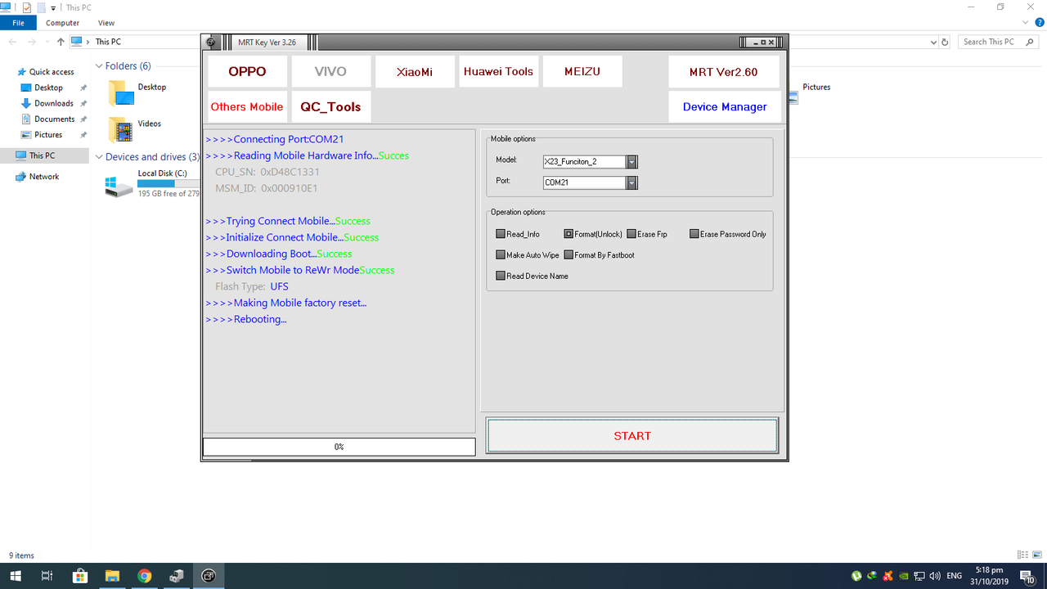Go up one folder level in Explorer

[x=61, y=42]
